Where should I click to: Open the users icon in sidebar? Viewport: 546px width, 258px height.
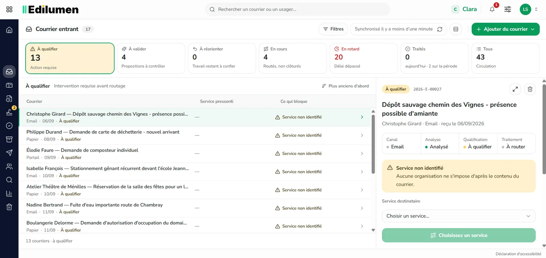(x=9, y=167)
